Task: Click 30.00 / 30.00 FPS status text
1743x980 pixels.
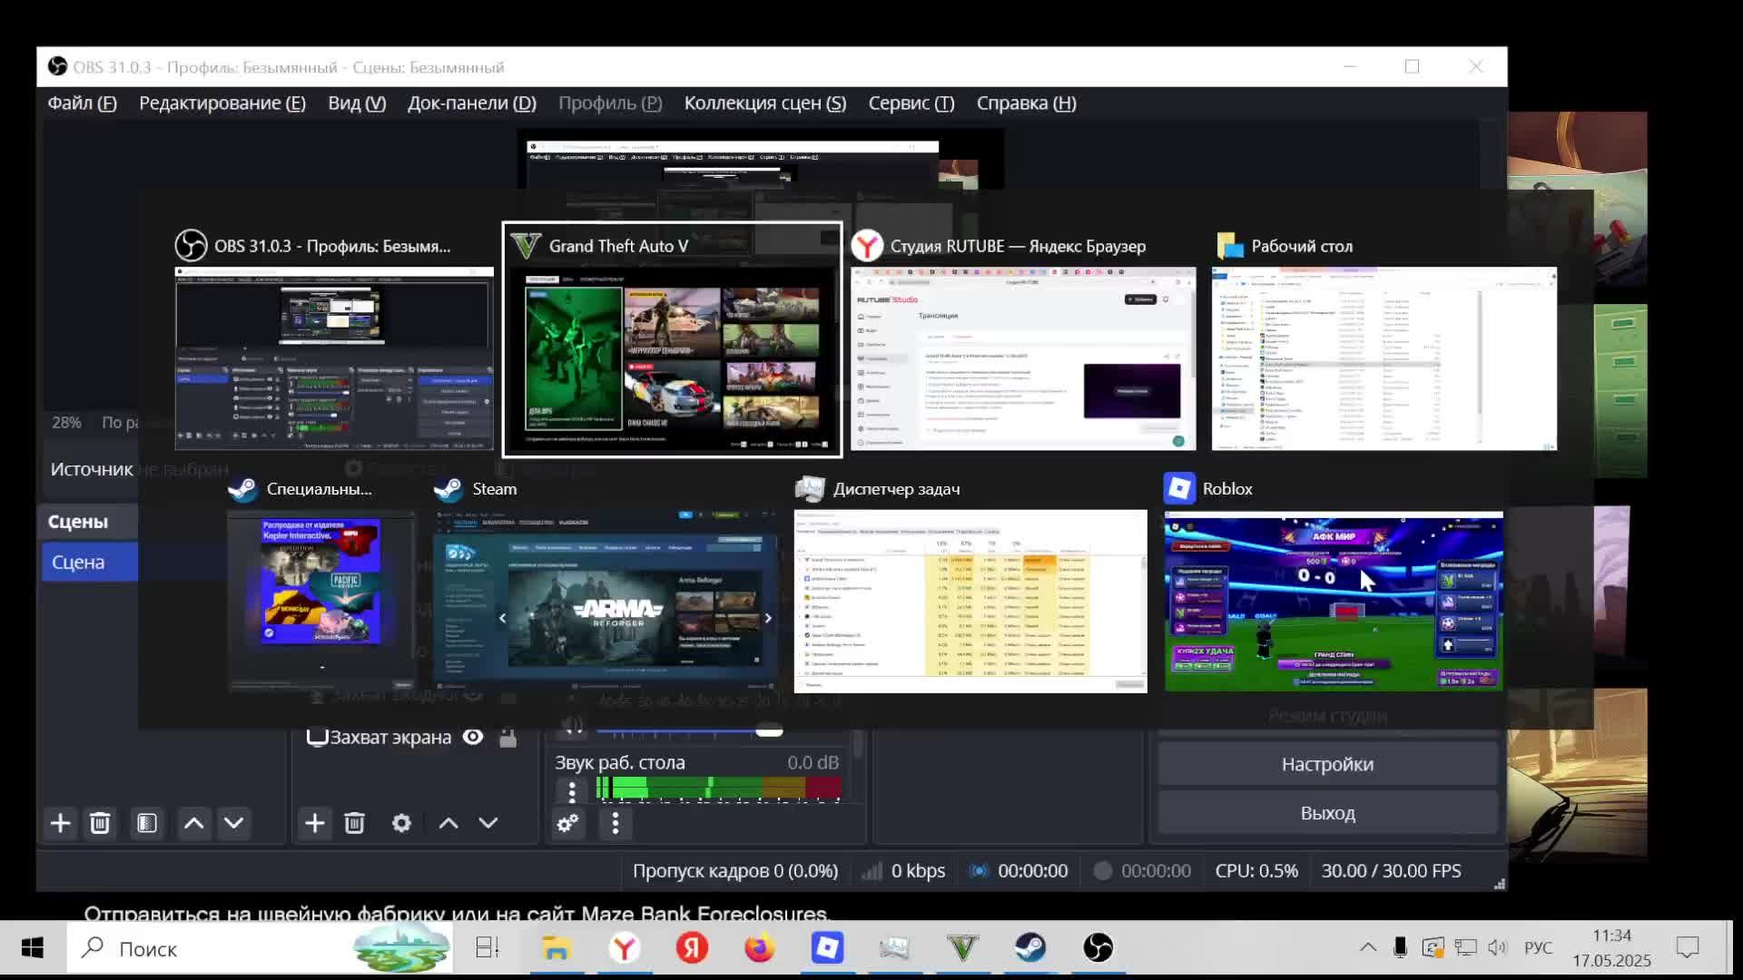Action: pos(1391,871)
